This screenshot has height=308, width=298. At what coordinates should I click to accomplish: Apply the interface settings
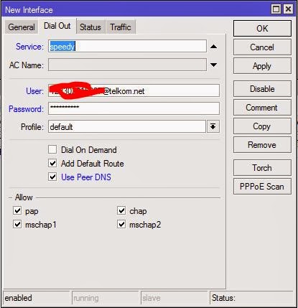coord(262,66)
